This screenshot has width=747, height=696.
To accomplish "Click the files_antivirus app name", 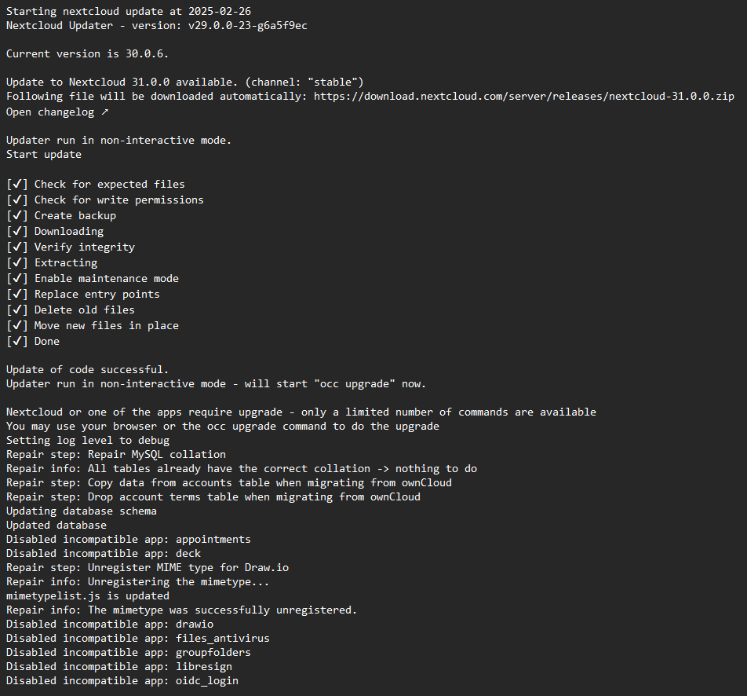I will (223, 639).
